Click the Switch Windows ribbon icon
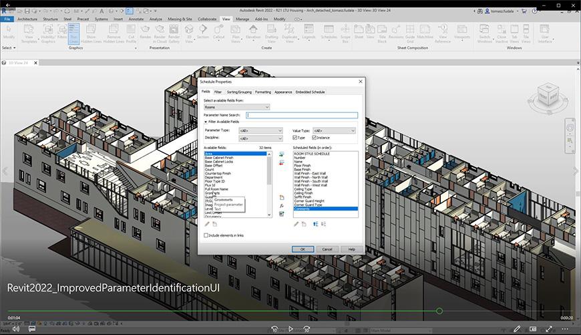 (484, 33)
